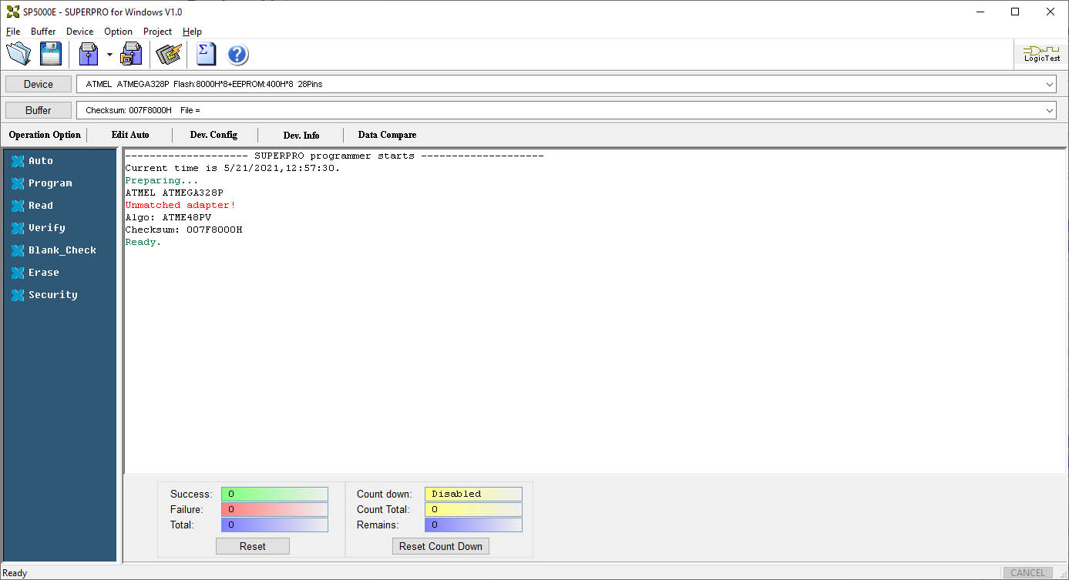Open Operation Option
Viewport: 1069px width, 580px height.
click(45, 135)
